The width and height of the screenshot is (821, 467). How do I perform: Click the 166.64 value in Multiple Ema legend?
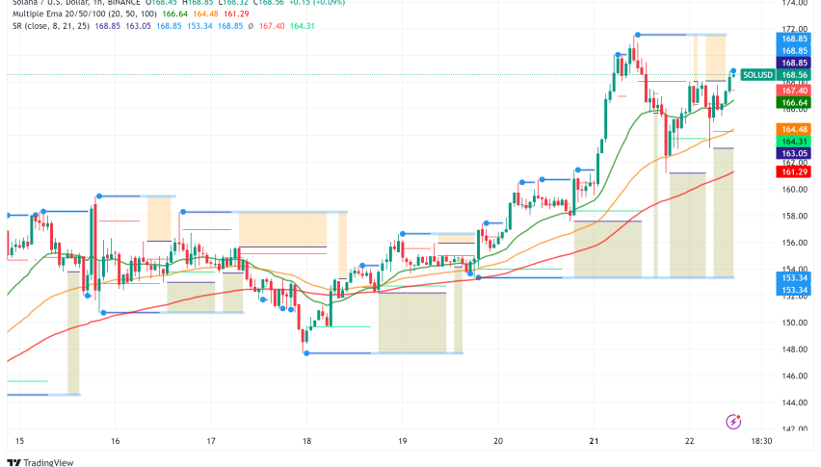(x=174, y=14)
